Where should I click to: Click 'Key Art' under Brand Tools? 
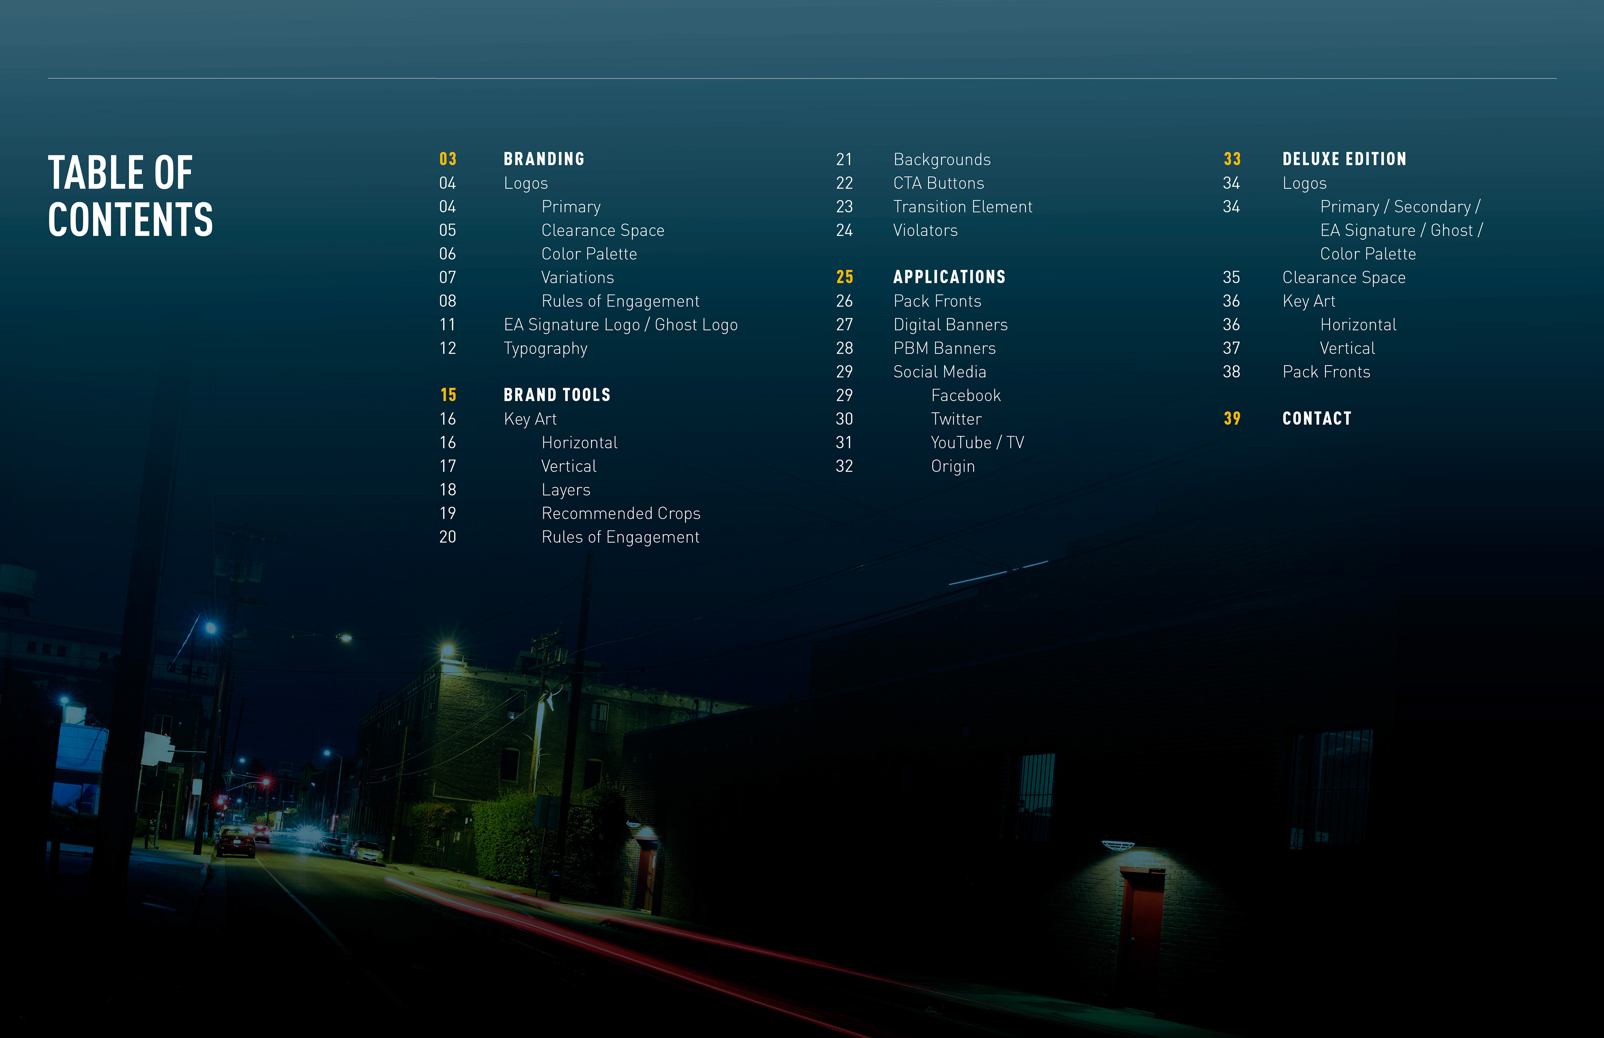[530, 419]
